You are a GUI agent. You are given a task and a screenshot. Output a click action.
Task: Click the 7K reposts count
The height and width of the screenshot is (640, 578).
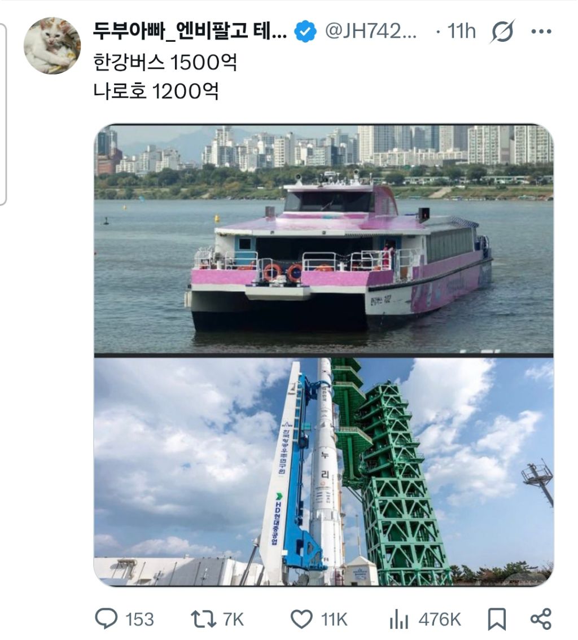[x=233, y=620]
